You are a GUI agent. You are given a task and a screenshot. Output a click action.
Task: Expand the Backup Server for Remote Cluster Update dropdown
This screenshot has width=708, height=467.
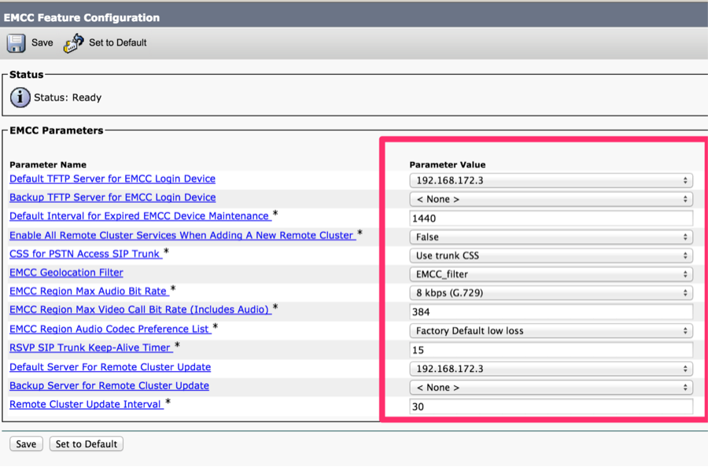551,388
